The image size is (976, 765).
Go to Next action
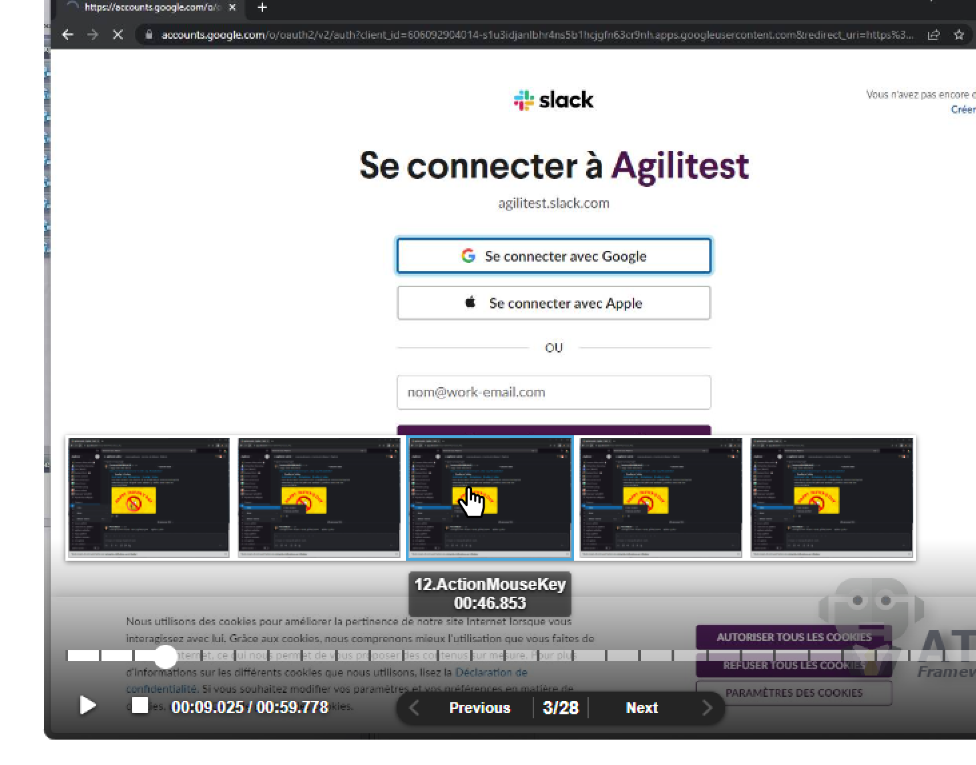642,708
